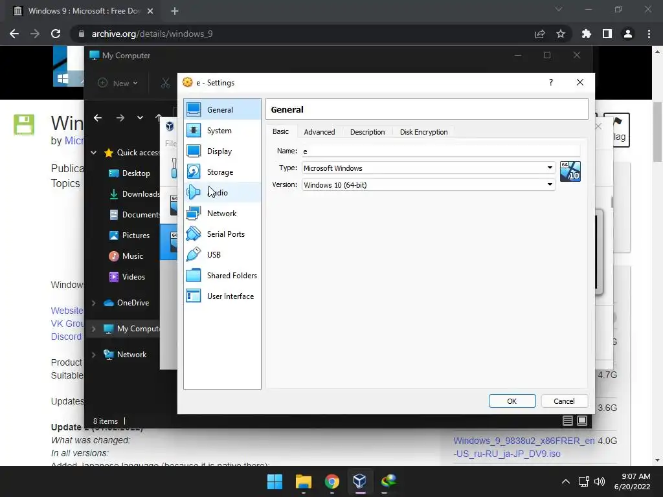Open the USB settings category
The height and width of the screenshot is (497, 663).
coord(222,255)
